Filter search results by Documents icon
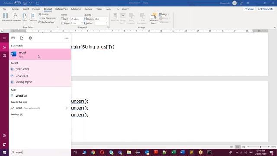277x156 pixels. (x=22, y=38)
